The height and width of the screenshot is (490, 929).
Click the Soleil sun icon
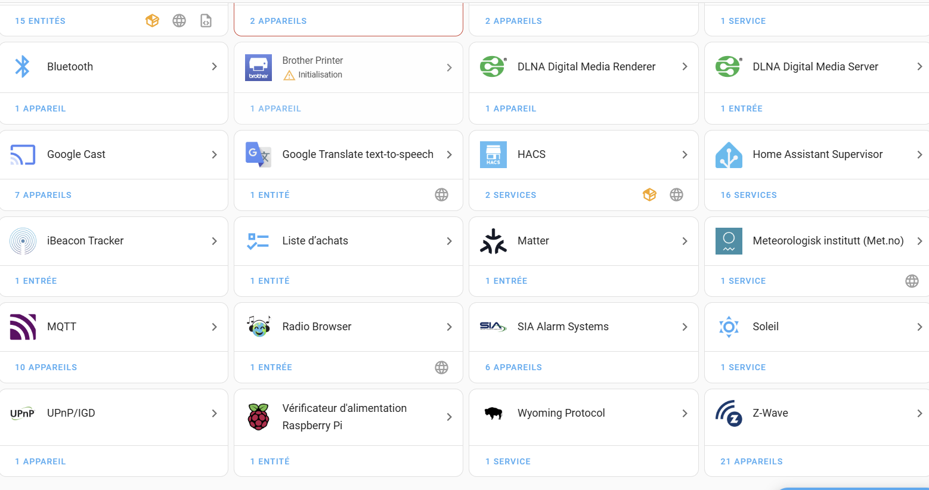[x=729, y=327]
